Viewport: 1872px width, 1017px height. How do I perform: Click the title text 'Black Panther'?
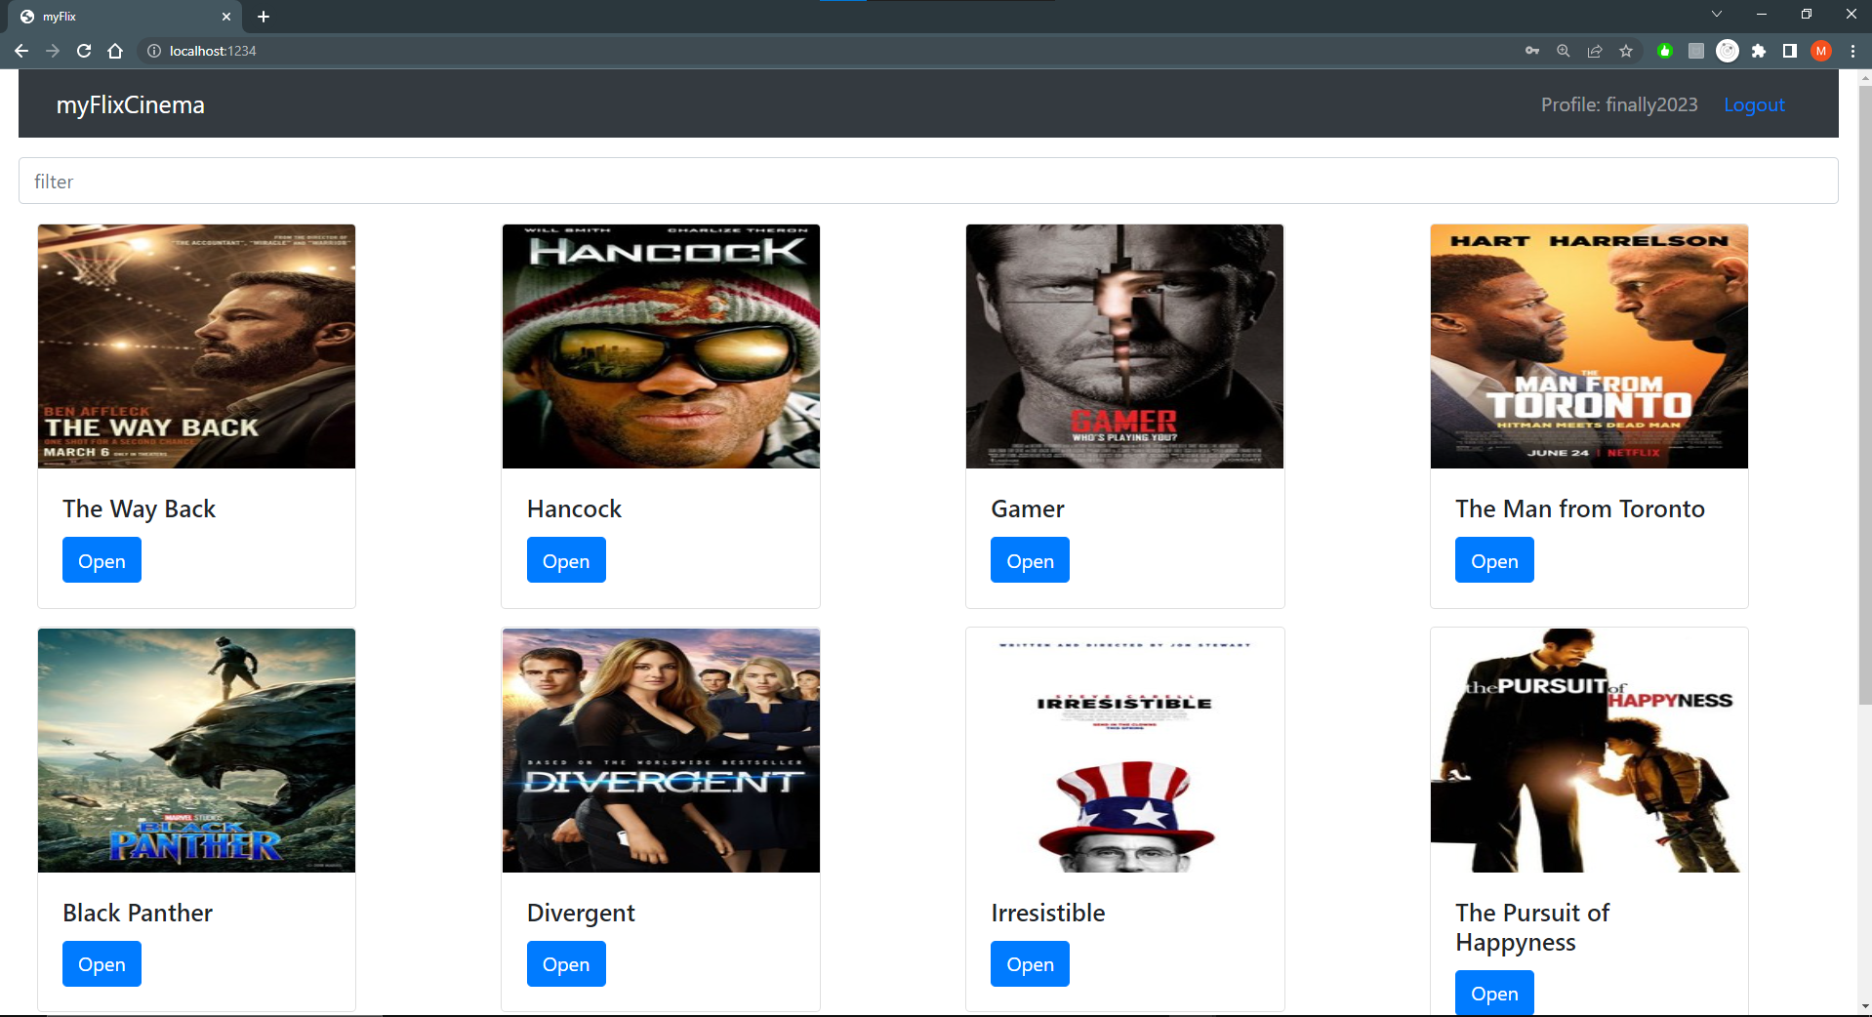(x=138, y=913)
